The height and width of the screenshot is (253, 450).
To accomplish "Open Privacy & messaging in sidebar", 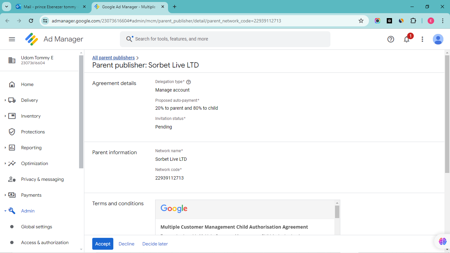I will tap(42, 179).
